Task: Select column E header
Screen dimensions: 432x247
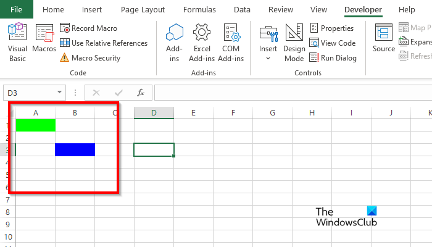Action: pyautogui.click(x=193, y=112)
